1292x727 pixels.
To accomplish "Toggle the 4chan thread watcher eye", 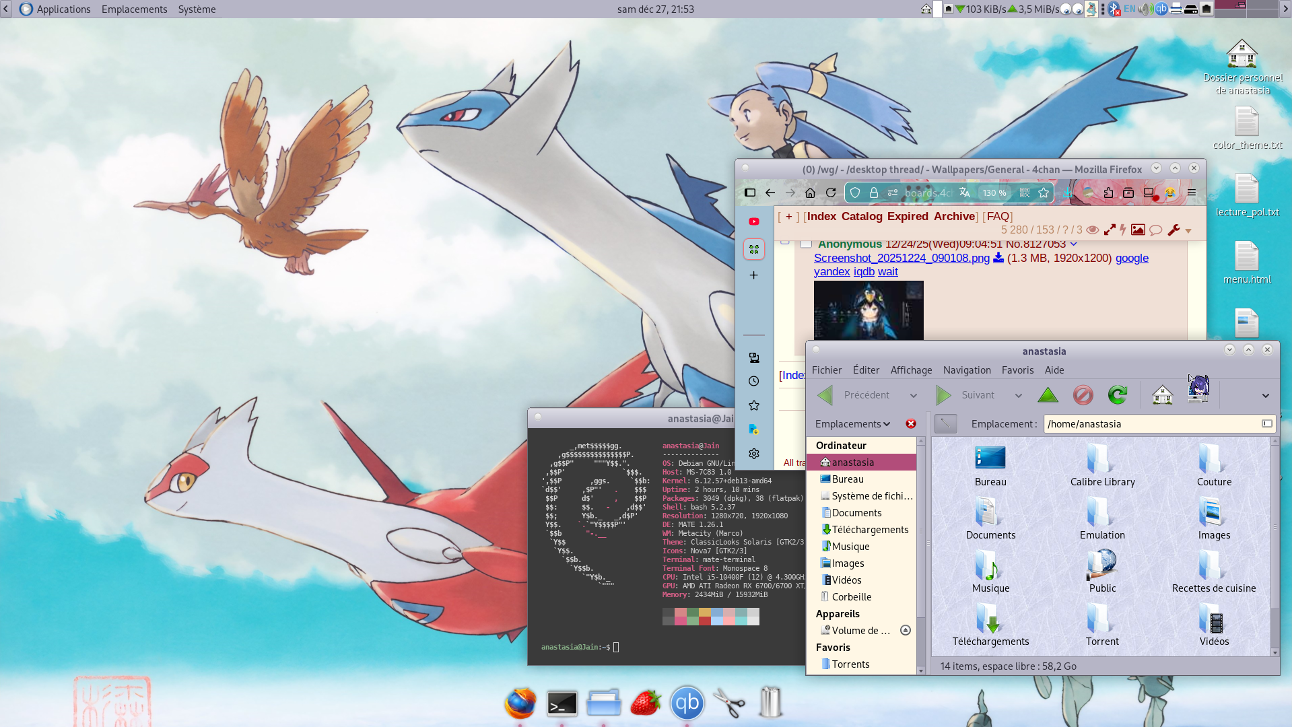I will [x=1093, y=230].
